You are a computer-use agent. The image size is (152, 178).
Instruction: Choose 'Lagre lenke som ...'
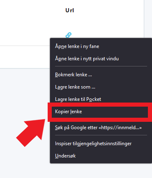coord(101,87)
